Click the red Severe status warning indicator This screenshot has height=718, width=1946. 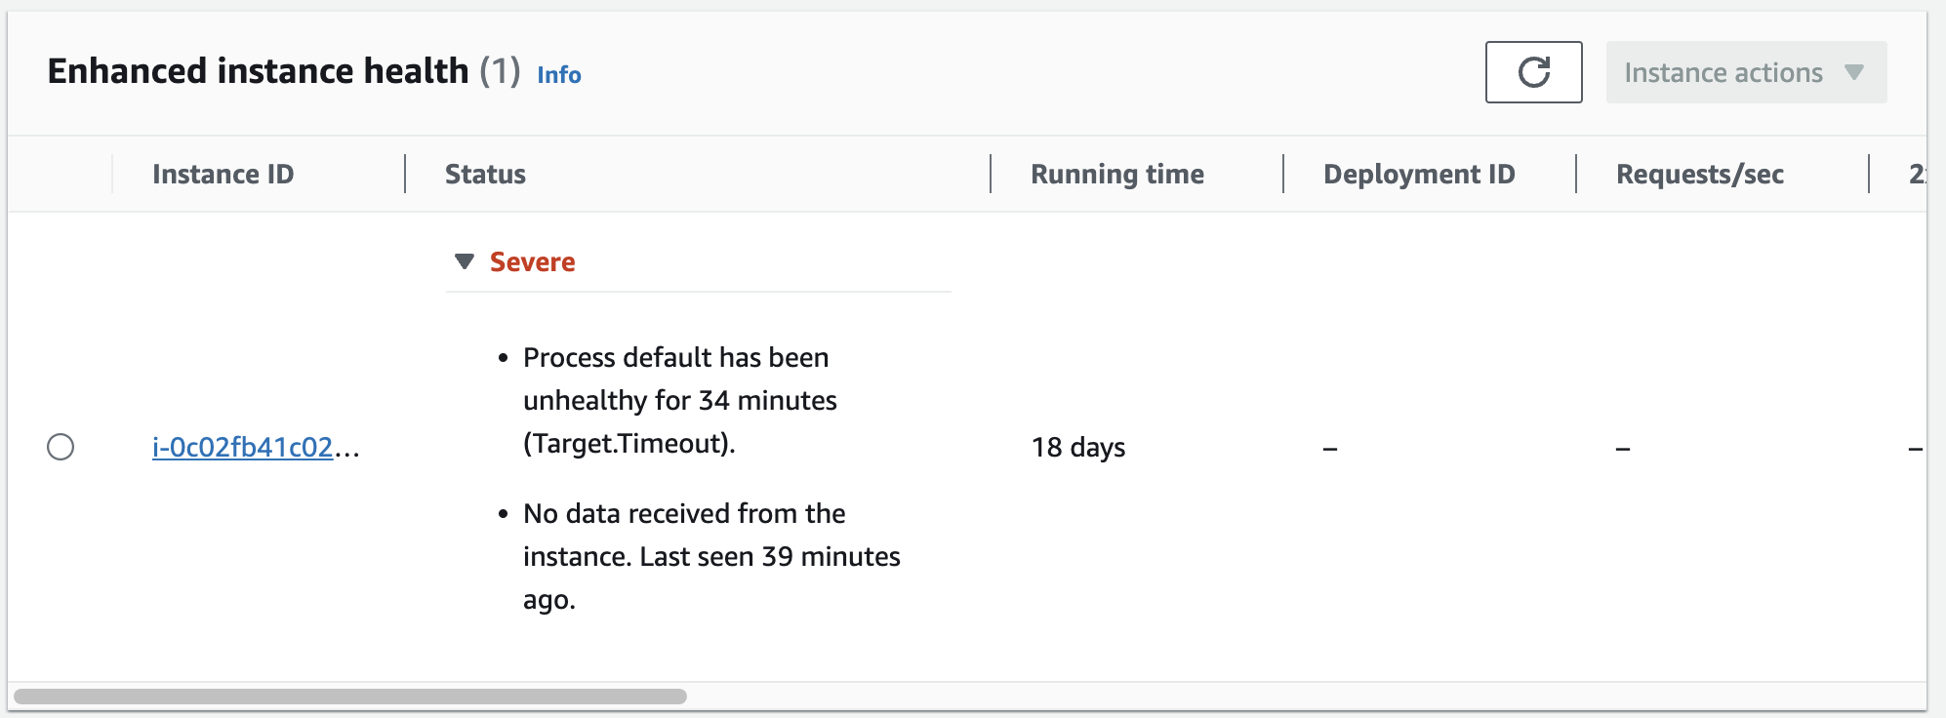(532, 261)
